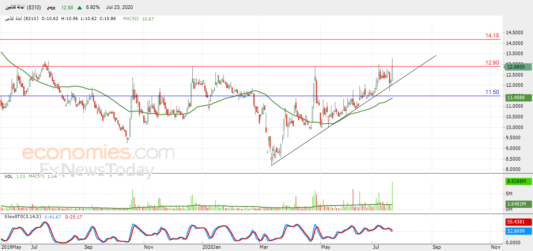Click the Jul 23, 2020 date in header
Screen dimensions: 533x251
pos(120,8)
